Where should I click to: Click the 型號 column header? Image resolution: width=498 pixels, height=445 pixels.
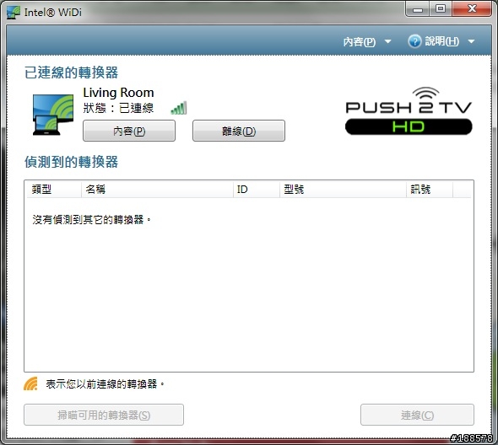(x=343, y=190)
